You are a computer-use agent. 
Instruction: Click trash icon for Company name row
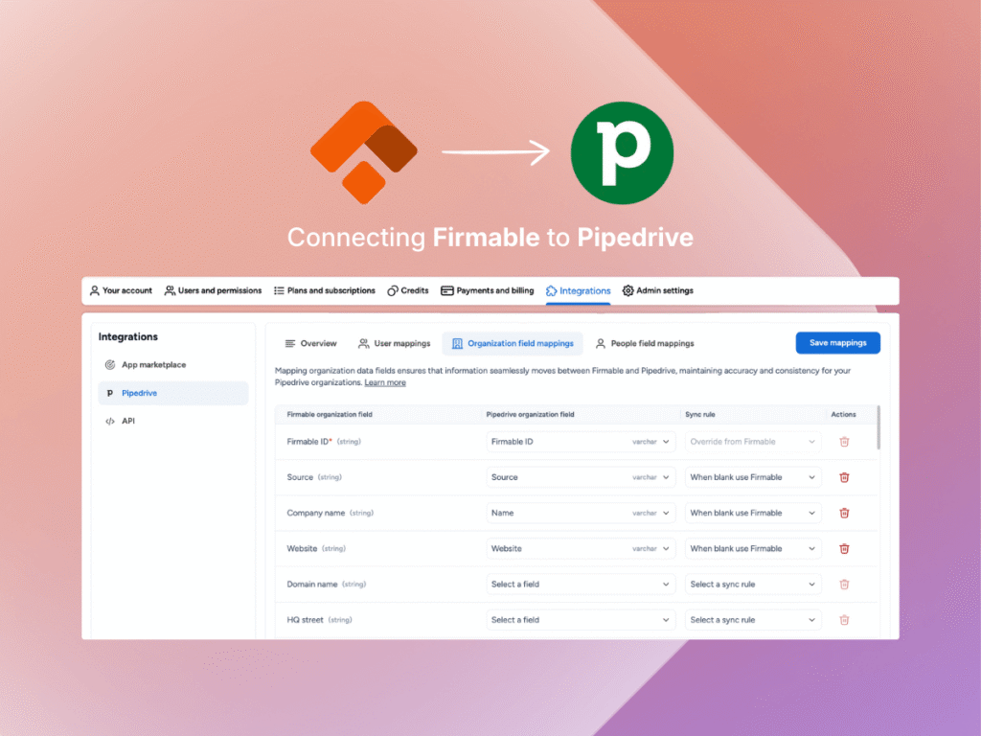pos(844,513)
